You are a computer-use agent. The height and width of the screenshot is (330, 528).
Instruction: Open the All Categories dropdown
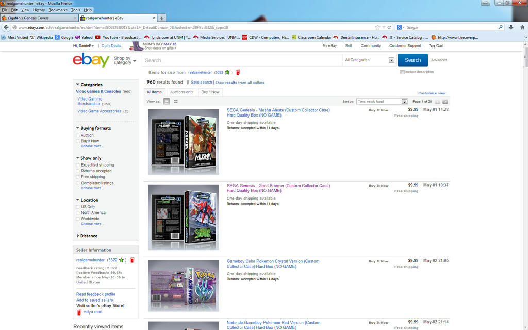point(369,60)
